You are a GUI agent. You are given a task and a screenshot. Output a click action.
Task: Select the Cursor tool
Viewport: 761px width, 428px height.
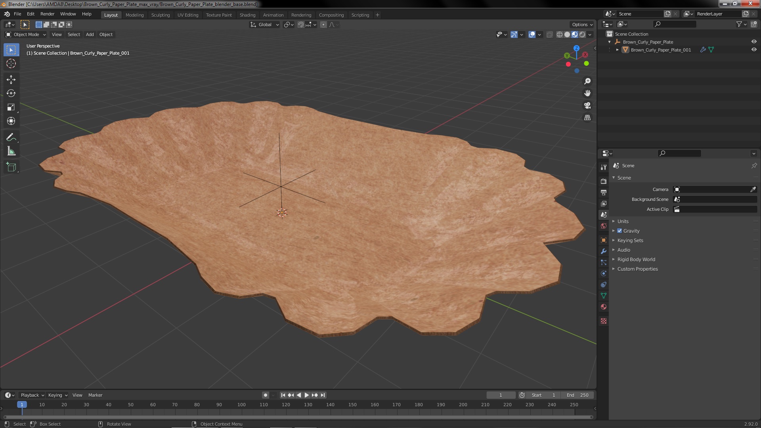tap(11, 63)
